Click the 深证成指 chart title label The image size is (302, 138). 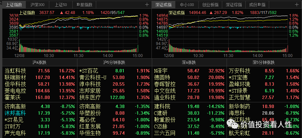point(176,13)
